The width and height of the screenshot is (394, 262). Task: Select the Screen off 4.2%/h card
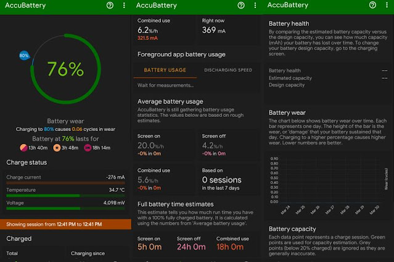point(229,145)
